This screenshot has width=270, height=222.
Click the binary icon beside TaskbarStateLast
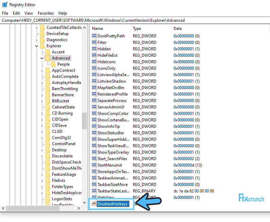pos(94,191)
